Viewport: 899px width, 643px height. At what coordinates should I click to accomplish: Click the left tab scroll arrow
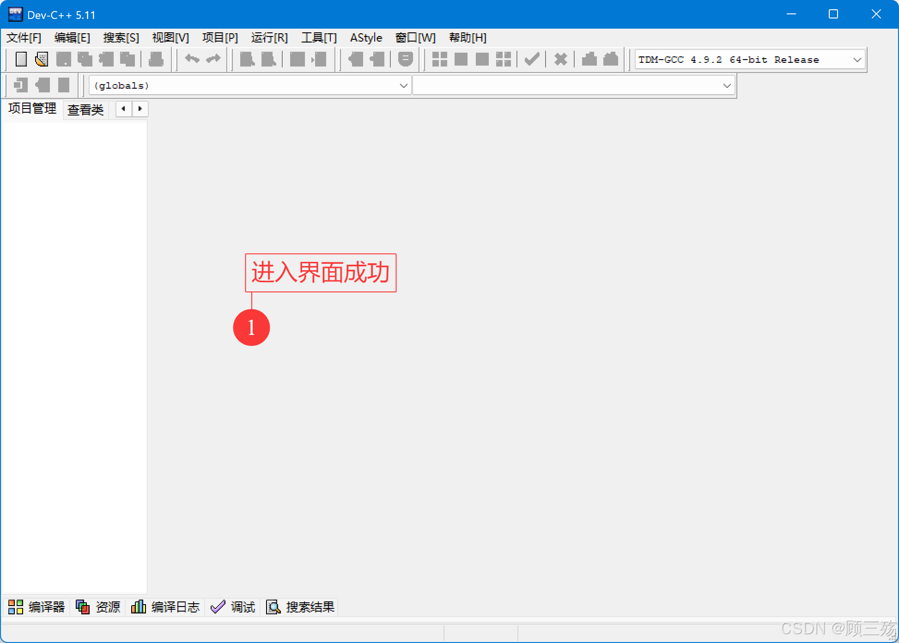(x=123, y=109)
